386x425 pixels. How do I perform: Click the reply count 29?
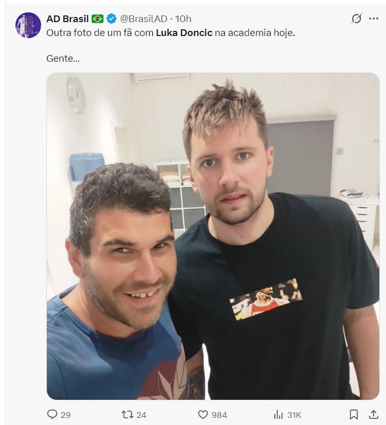click(65, 415)
